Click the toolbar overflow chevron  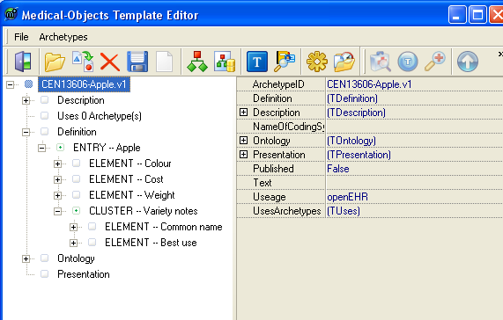tap(500, 55)
